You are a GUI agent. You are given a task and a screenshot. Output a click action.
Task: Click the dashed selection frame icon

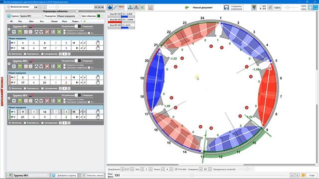(x=310, y=7)
